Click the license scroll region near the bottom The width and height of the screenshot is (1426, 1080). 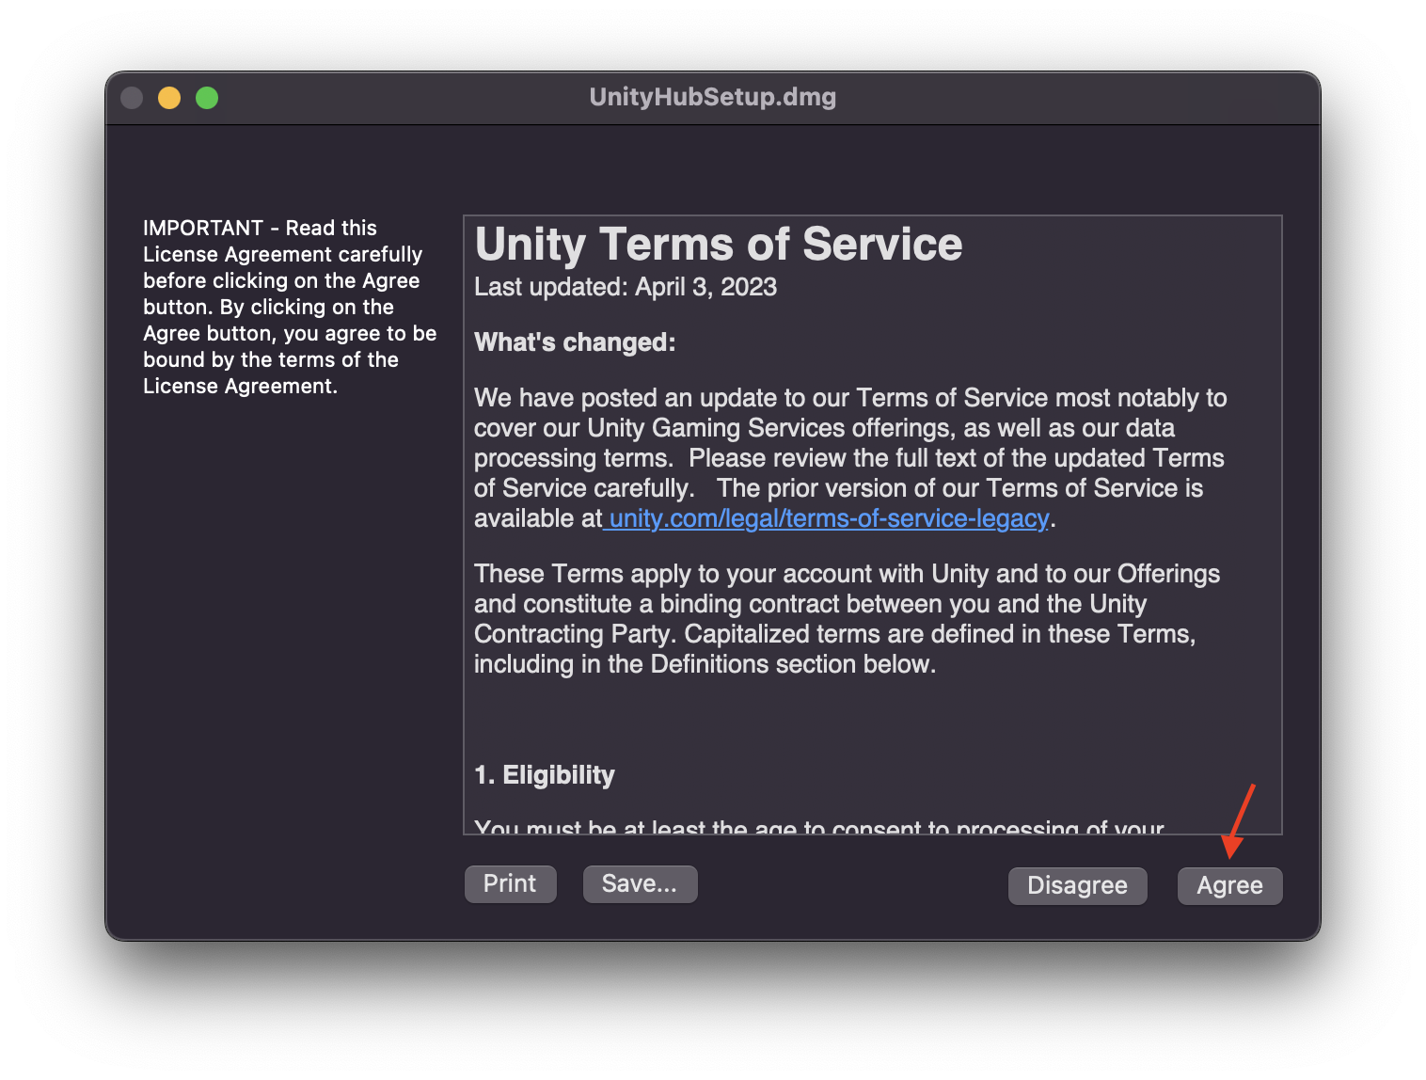(x=847, y=809)
